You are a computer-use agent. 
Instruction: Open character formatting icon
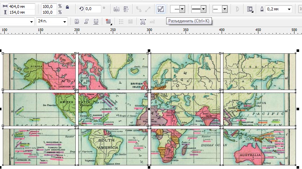(143, 22)
